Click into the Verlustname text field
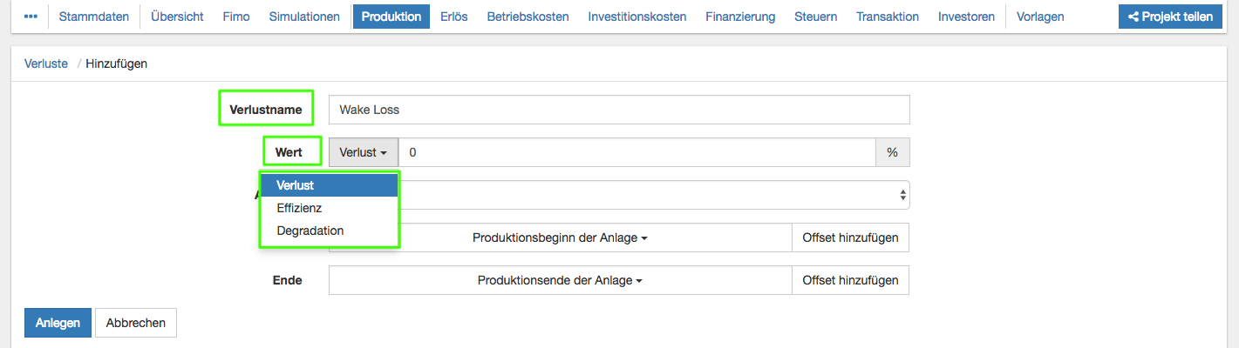Screen dimensions: 1239x348 (619, 110)
